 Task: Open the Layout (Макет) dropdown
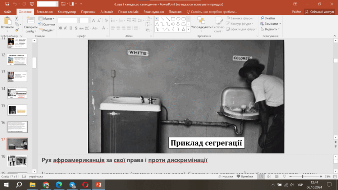[46, 19]
